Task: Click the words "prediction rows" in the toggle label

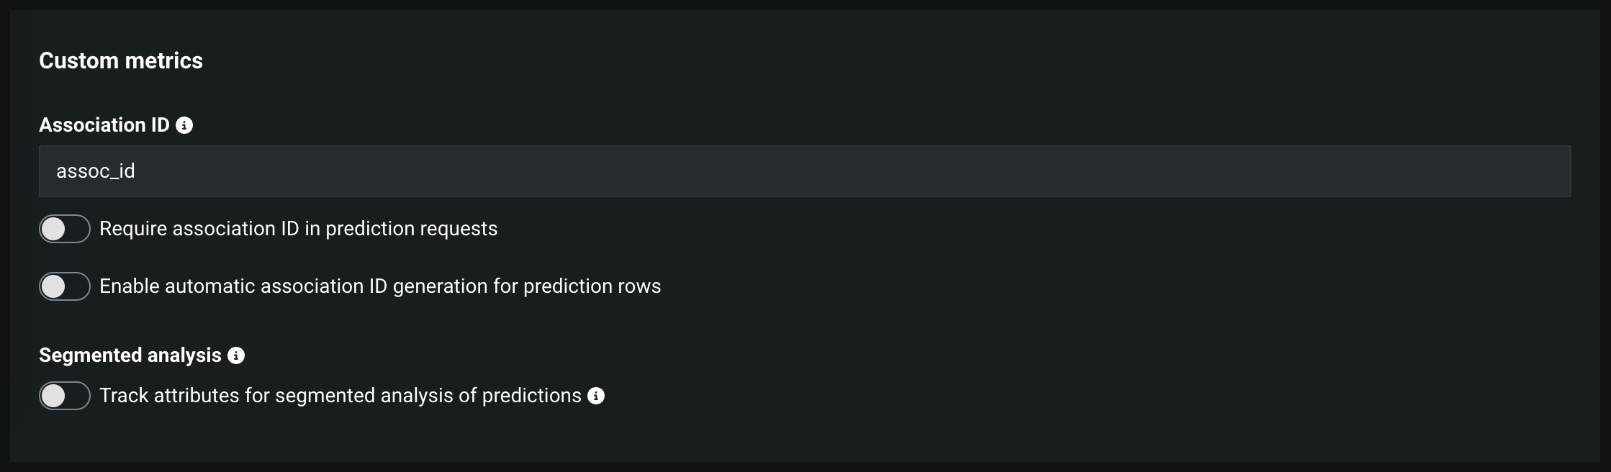Action: click(x=592, y=286)
